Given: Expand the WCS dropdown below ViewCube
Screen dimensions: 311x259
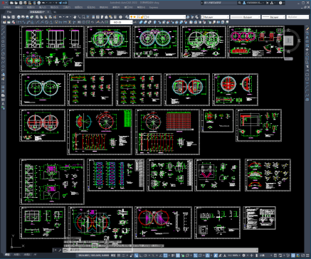Looking at the screenshot, I should tap(289, 58).
